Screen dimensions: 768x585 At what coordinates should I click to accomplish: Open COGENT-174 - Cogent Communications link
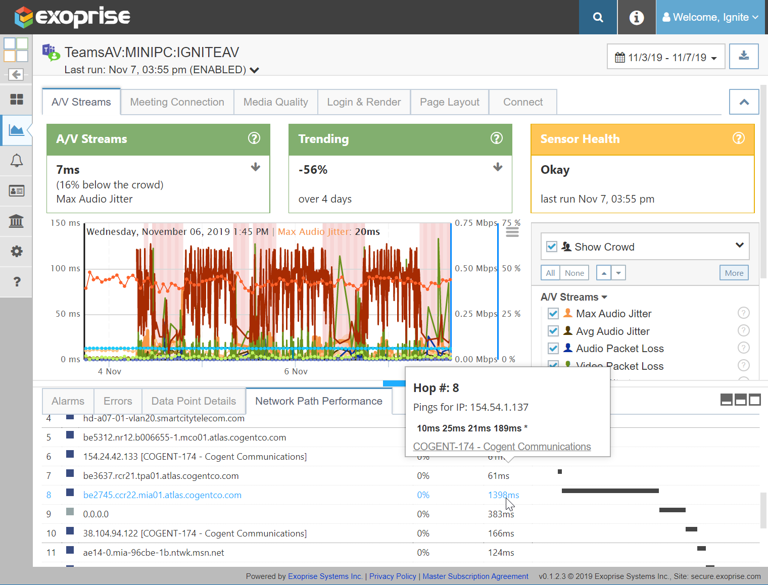[x=502, y=447]
